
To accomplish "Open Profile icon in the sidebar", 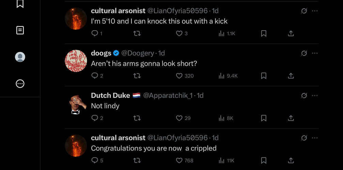I will 20,57.
